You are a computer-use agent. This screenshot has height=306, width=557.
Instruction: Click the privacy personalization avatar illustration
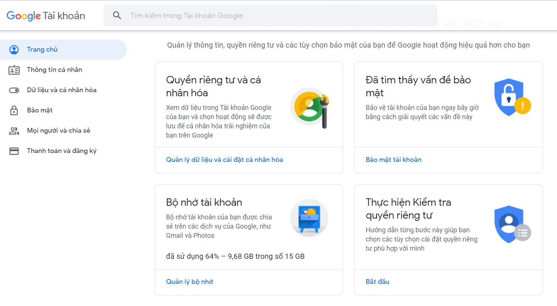310,108
